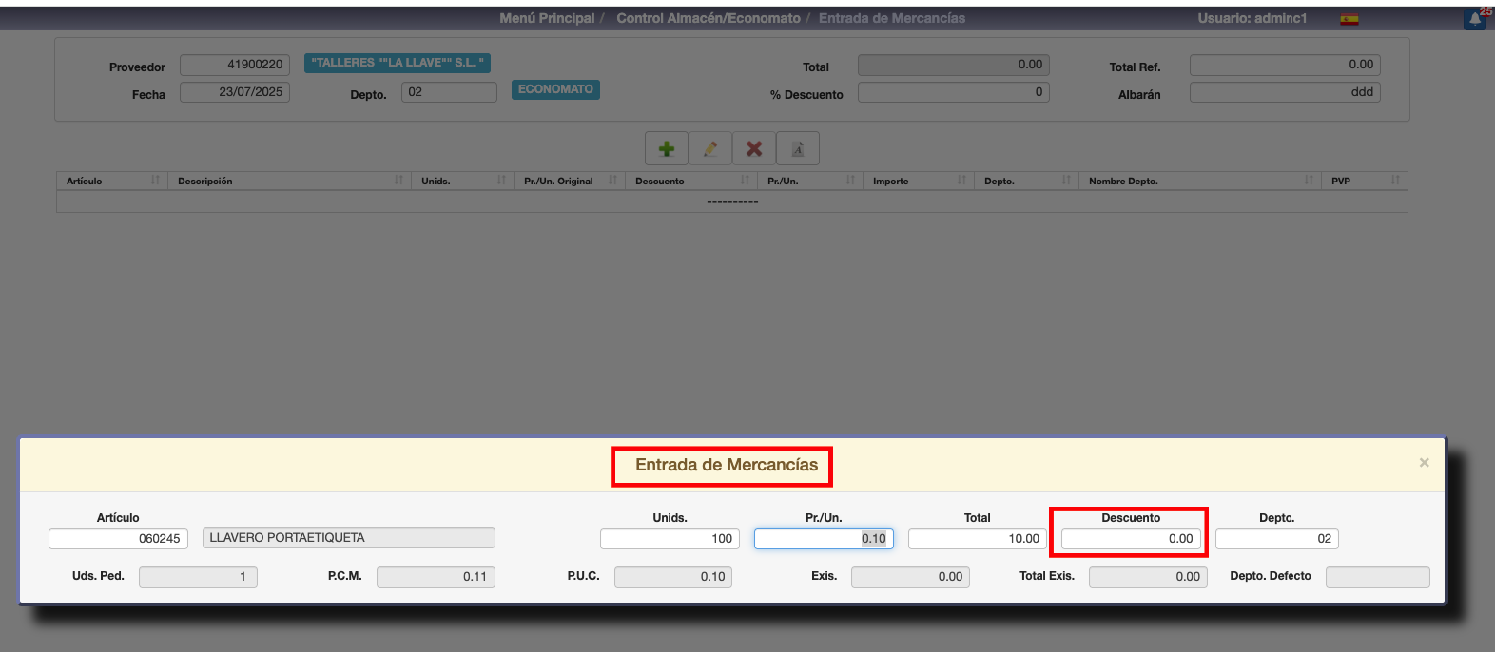
Task: Click the green plus add-line icon
Action: [667, 149]
